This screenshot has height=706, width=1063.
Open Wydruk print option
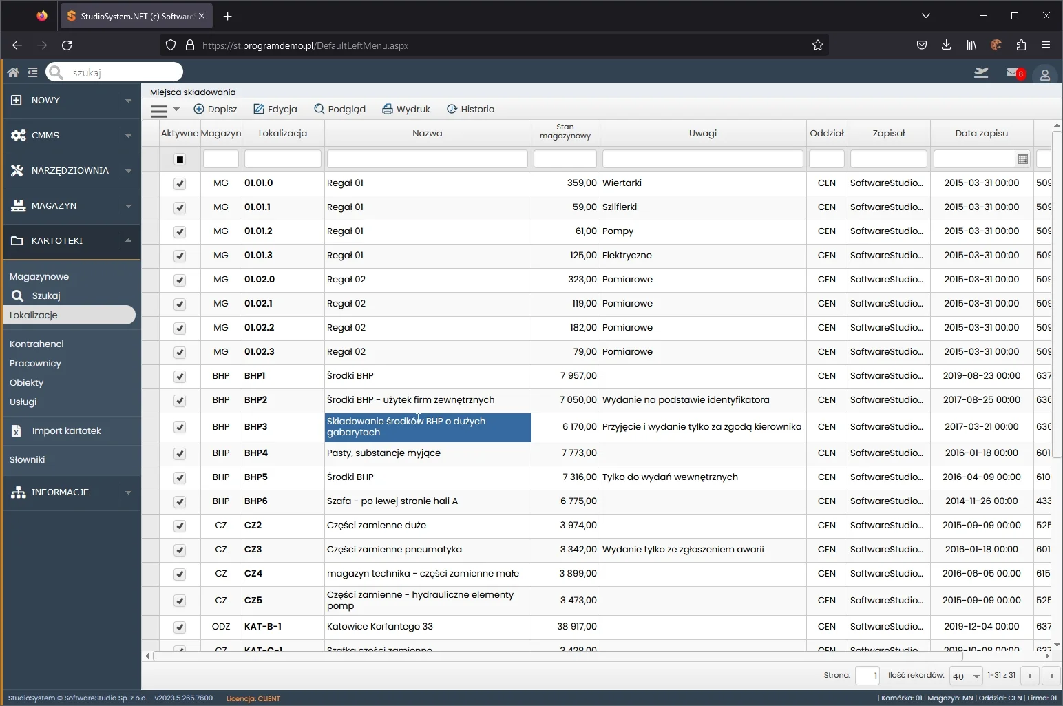406,109
